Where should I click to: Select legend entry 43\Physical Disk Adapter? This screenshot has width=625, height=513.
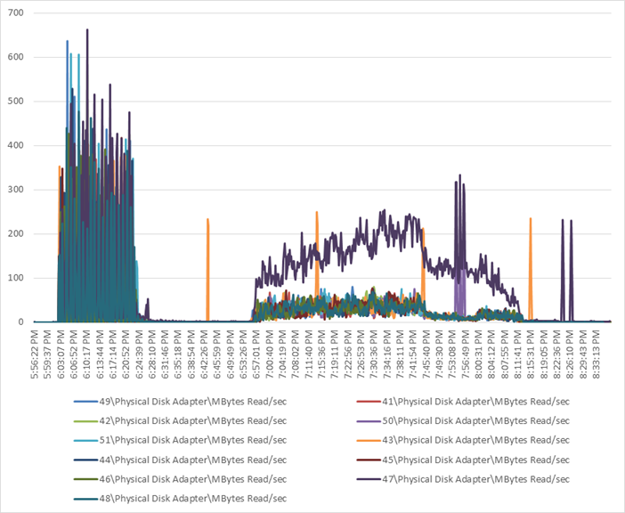click(463, 440)
